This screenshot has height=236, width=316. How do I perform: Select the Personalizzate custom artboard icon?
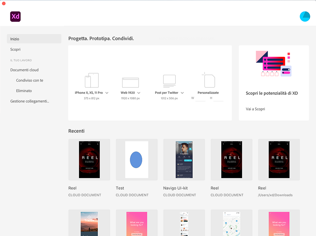208,80
